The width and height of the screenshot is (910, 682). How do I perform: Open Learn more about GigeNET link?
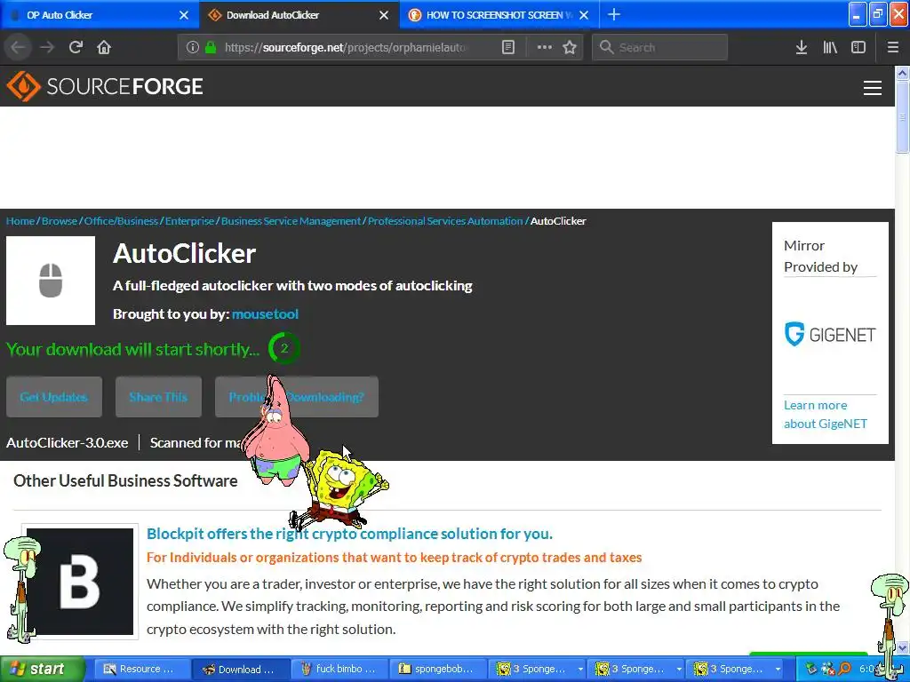click(x=826, y=414)
